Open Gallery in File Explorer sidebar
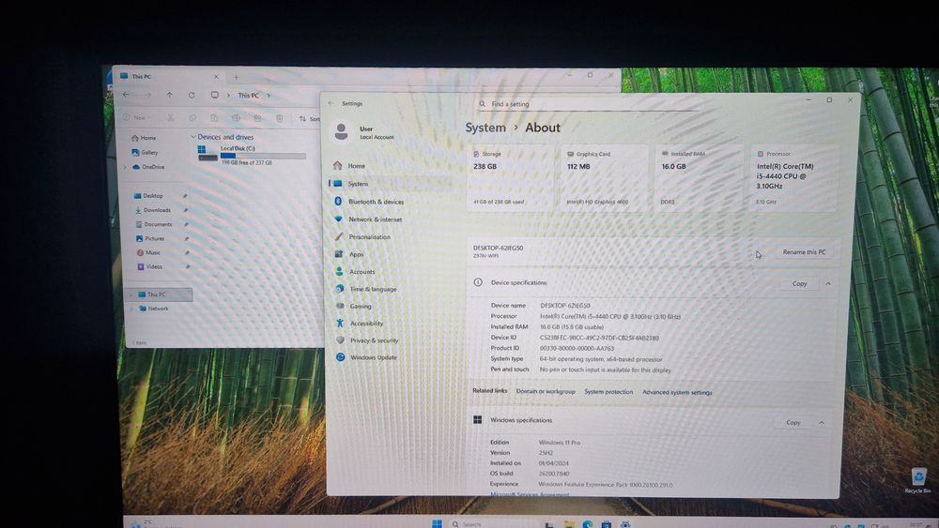Screen dimensions: 939x528 coord(145,153)
